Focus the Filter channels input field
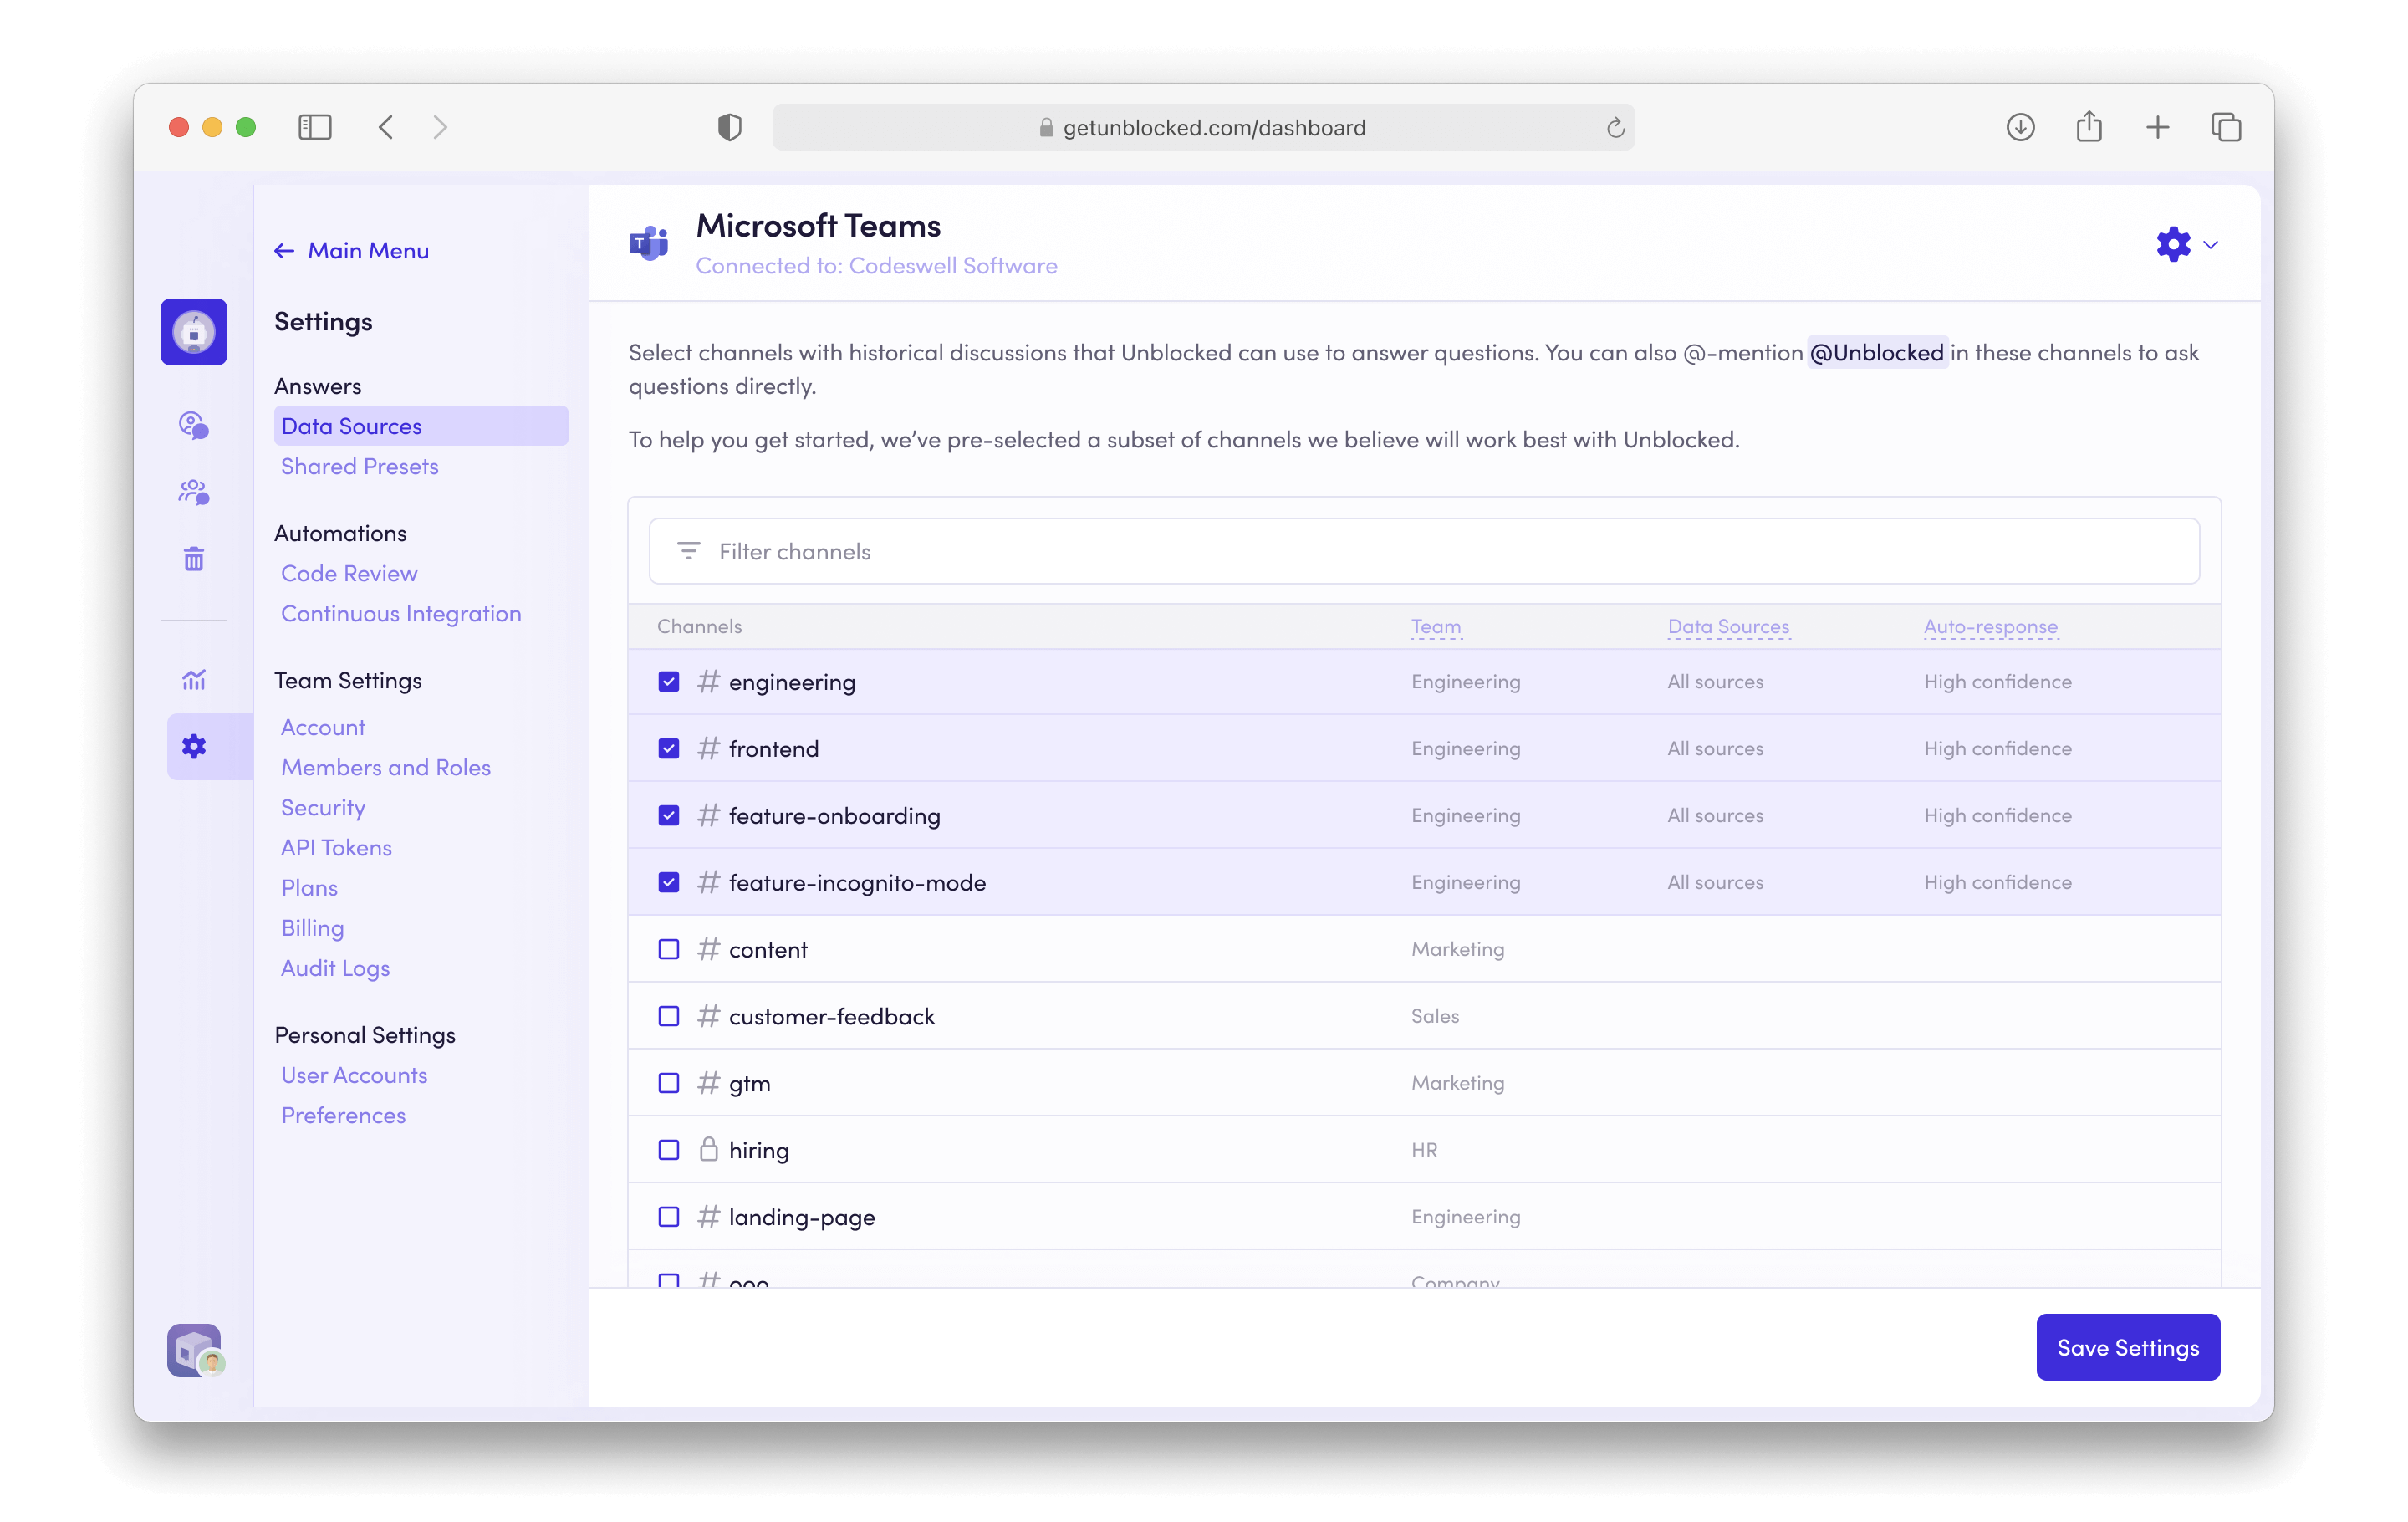 click(1424, 552)
